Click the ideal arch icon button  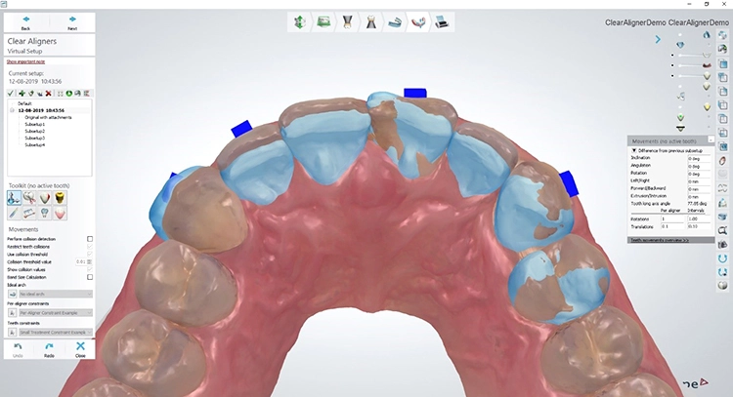(x=12, y=294)
